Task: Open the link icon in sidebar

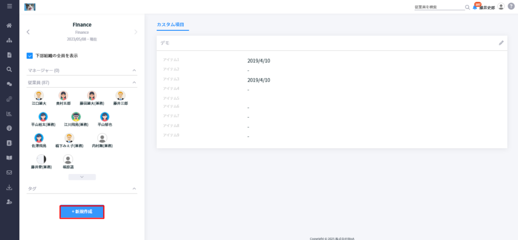Action: (10, 99)
